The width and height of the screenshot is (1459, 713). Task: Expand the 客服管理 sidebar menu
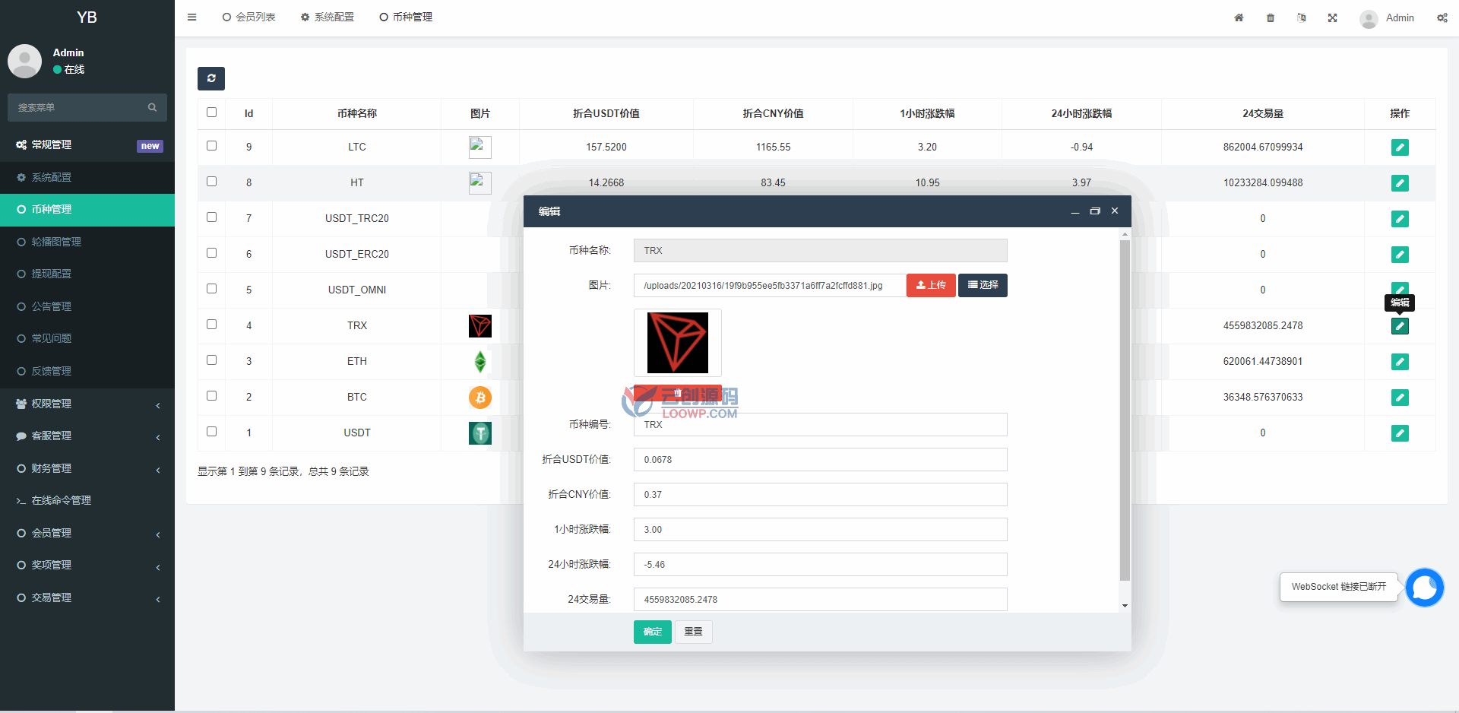[x=87, y=436]
